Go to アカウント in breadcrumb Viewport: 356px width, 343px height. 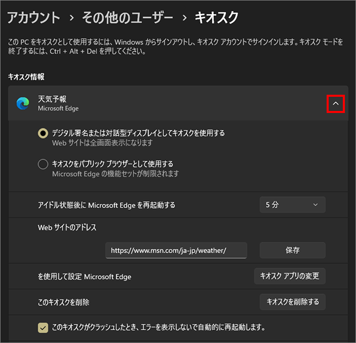pos(33,18)
